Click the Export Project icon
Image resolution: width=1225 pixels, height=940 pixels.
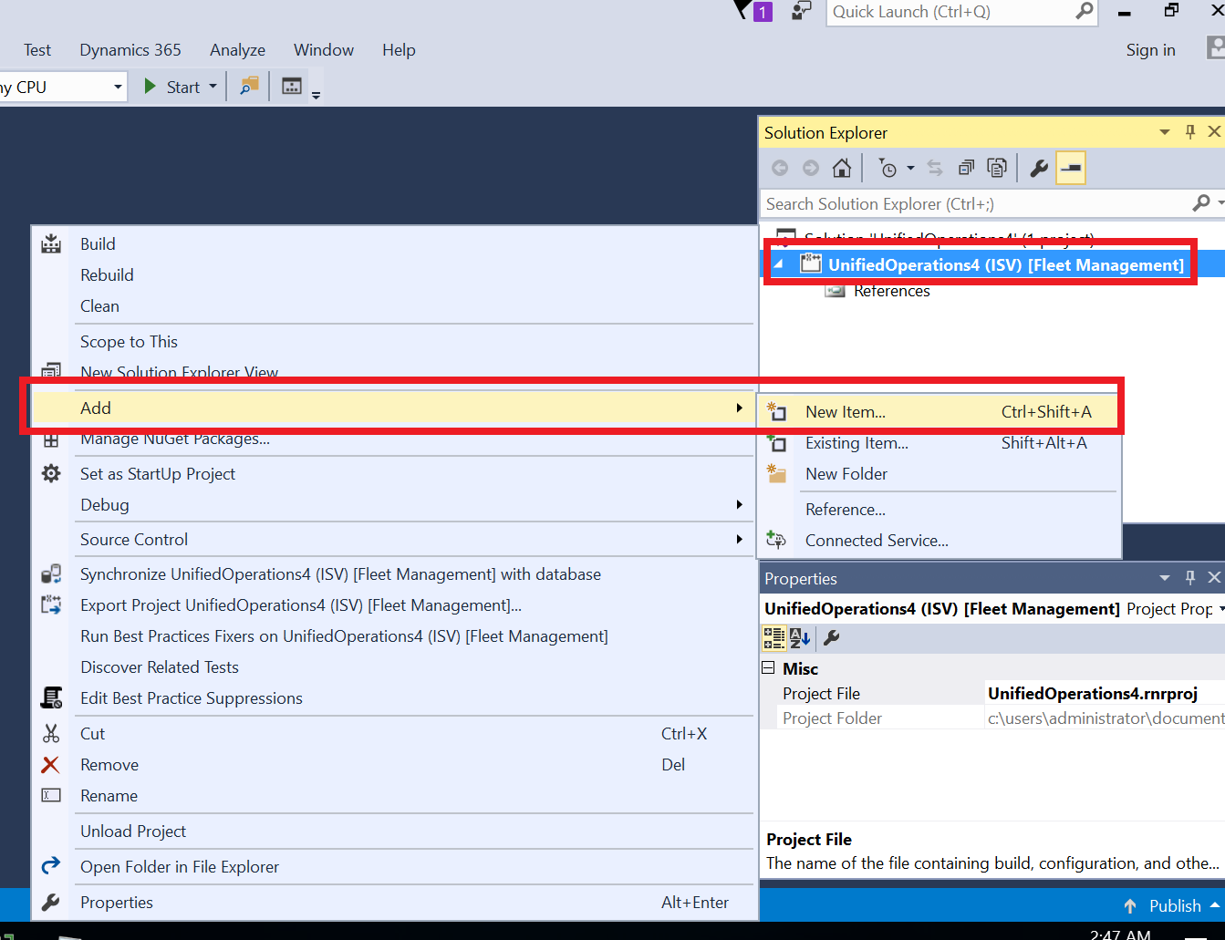click(51, 604)
